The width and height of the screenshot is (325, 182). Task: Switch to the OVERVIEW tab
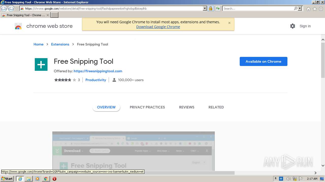tap(106, 107)
